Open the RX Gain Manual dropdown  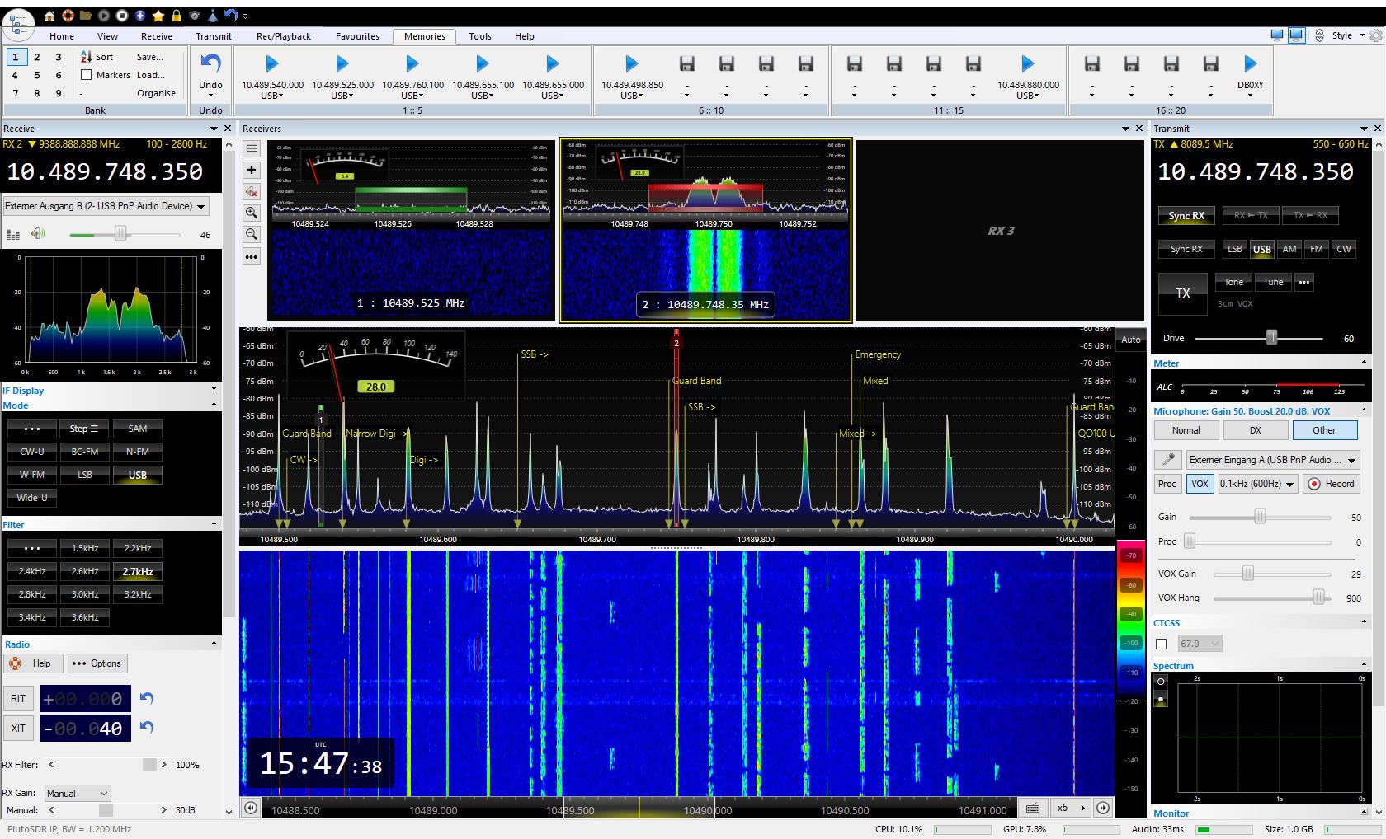pyautogui.click(x=78, y=793)
